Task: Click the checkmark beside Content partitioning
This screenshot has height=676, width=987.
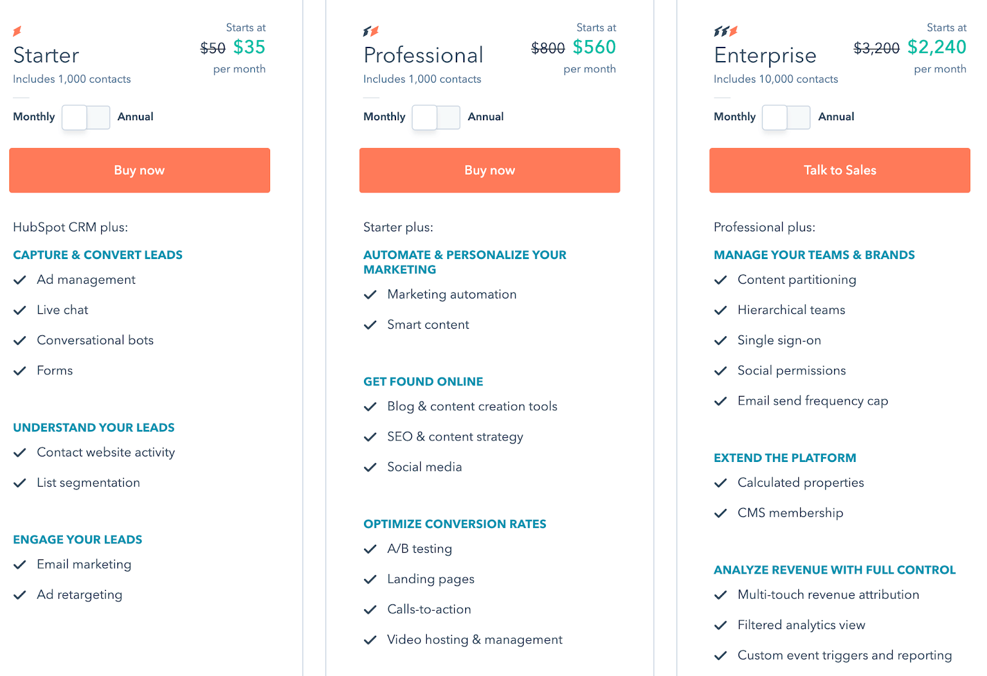Action: pyautogui.click(x=721, y=280)
